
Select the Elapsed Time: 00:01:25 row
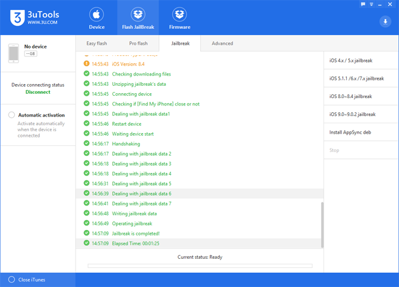point(199,243)
